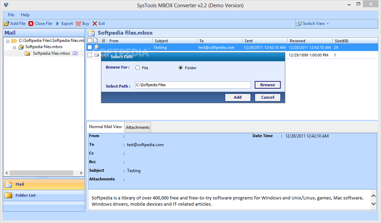Check the box for the Testing email row

90,47
